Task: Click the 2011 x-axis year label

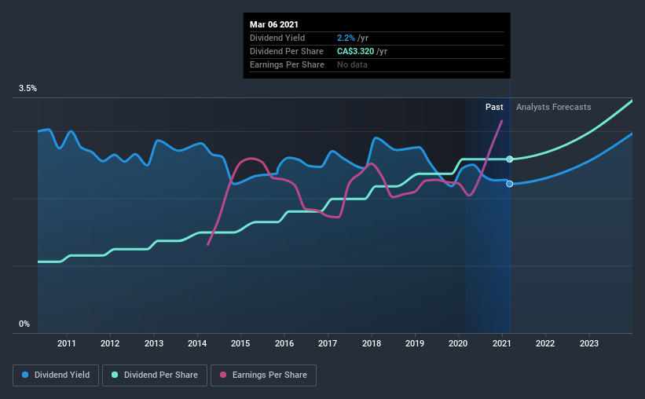Action: [67, 343]
